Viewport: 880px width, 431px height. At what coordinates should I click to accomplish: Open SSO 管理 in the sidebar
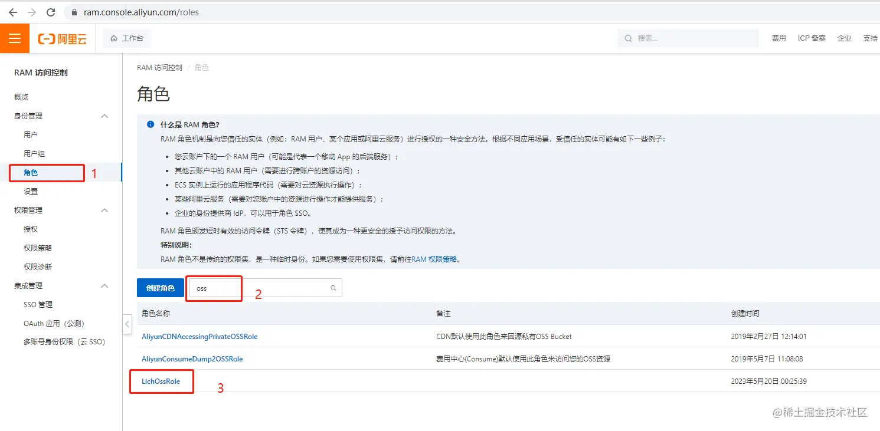[38, 305]
